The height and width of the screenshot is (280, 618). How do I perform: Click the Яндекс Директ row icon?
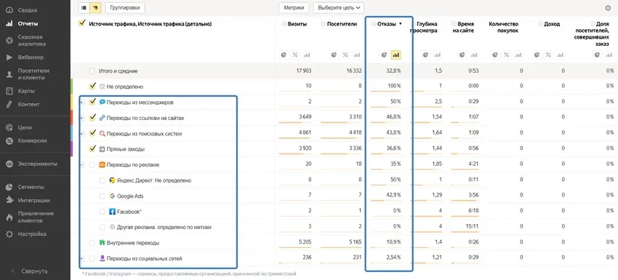click(x=112, y=180)
